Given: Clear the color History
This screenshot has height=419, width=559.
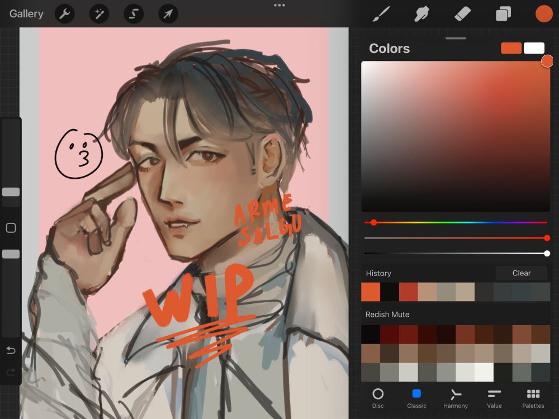Looking at the screenshot, I should [x=522, y=273].
